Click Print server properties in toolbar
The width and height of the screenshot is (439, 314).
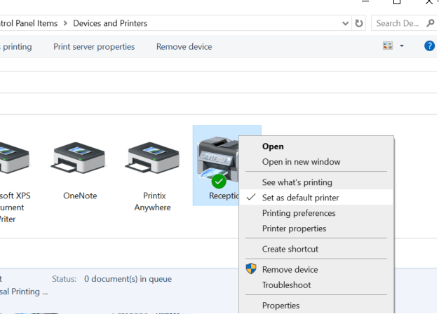(x=94, y=47)
